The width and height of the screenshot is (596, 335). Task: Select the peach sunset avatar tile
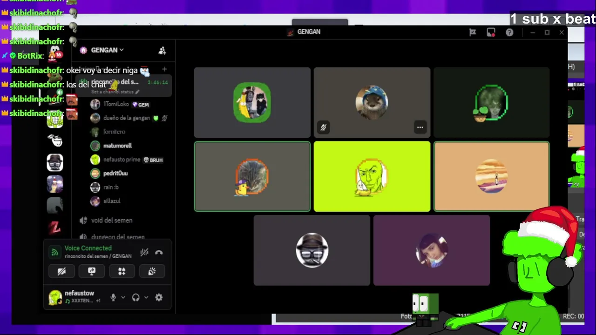[491, 176]
